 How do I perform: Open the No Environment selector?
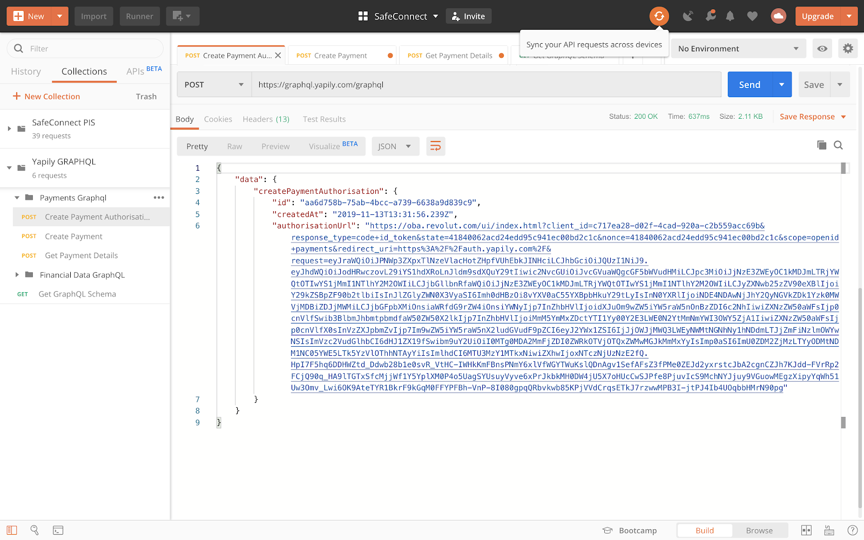coord(738,49)
